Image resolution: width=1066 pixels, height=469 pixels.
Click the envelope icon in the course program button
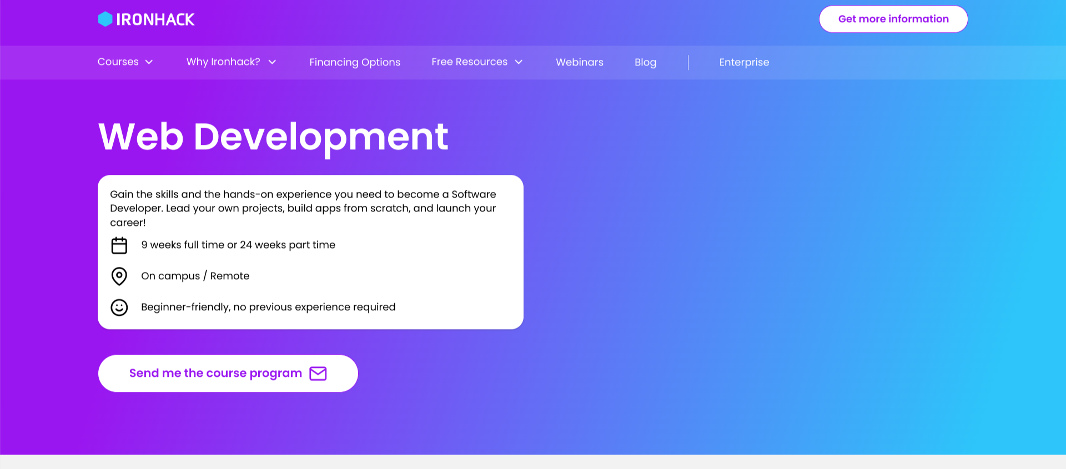point(318,374)
